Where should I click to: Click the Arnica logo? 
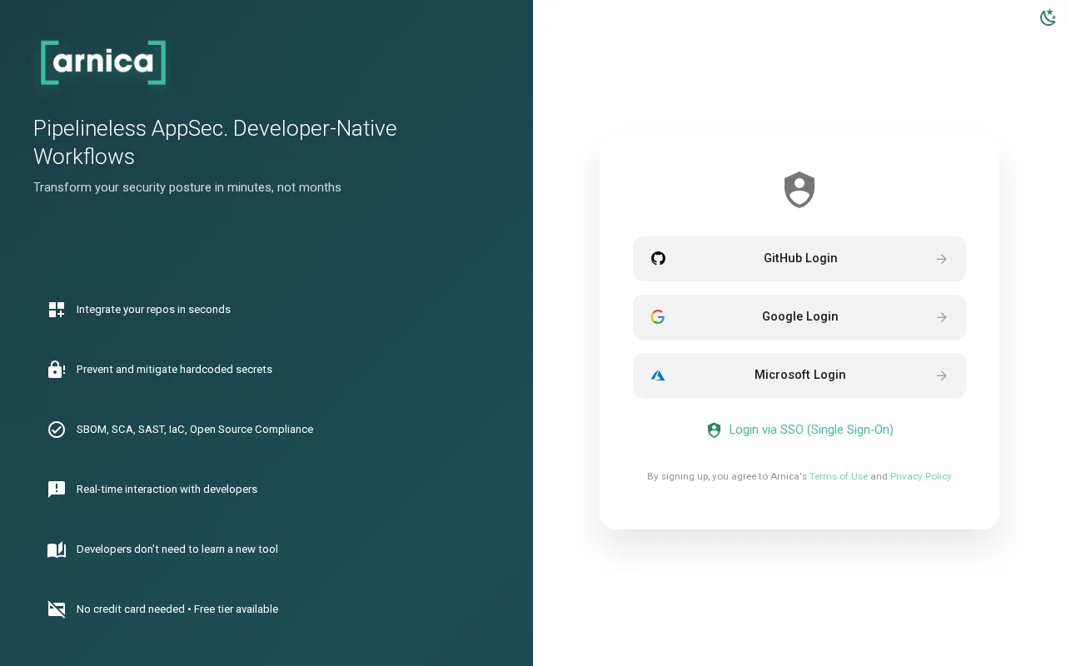pyautogui.click(x=103, y=62)
